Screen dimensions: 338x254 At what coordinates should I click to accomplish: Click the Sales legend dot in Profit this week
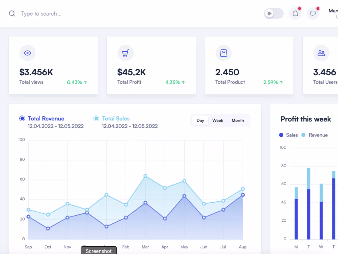coord(281,135)
